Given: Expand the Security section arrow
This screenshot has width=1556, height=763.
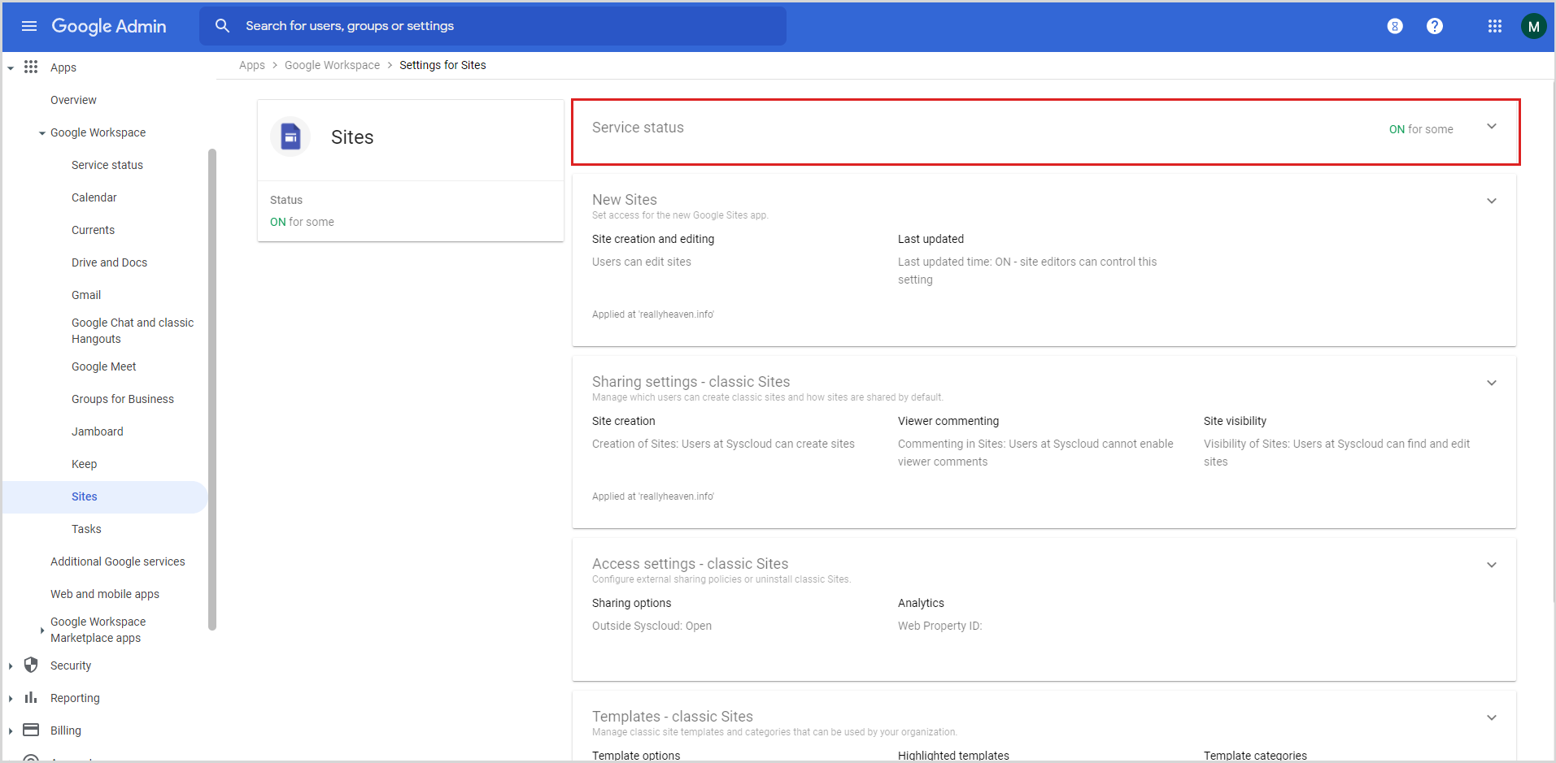Looking at the screenshot, I should [11, 666].
